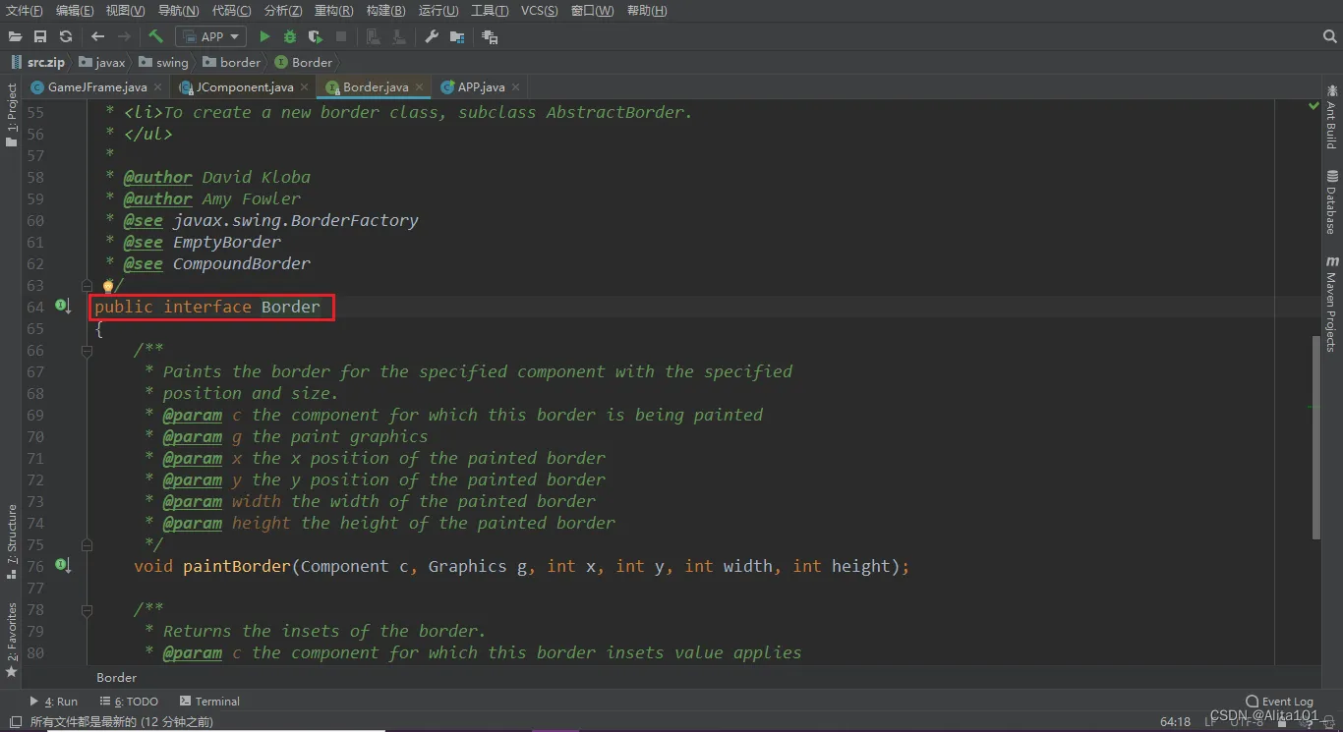
Task: Click the lightbulb intention icon at line 63
Action: [x=108, y=285]
